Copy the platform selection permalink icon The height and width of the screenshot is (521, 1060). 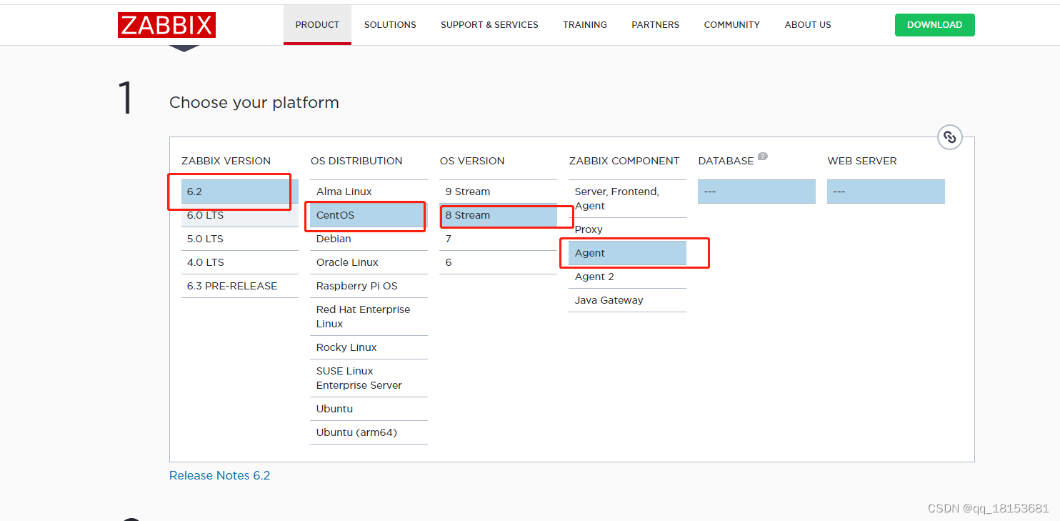click(x=949, y=137)
